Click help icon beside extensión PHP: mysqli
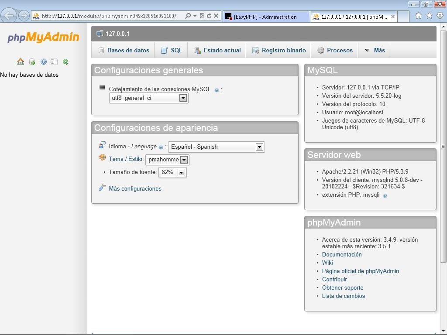447x335 pixels. tap(385, 196)
